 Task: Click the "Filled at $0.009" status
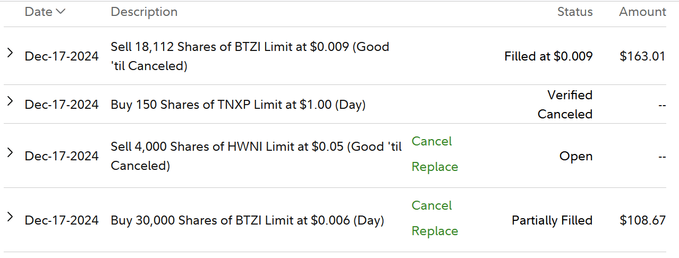548,56
